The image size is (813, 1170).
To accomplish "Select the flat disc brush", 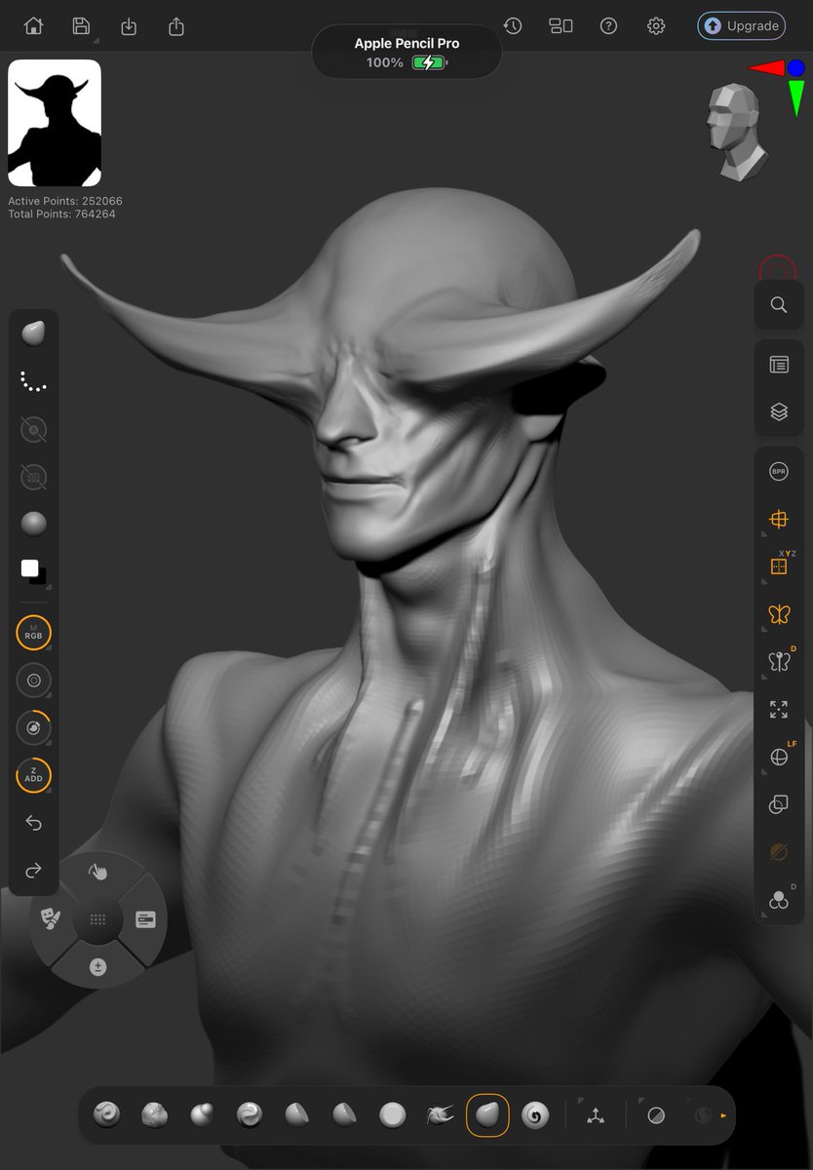I will click(x=393, y=1114).
